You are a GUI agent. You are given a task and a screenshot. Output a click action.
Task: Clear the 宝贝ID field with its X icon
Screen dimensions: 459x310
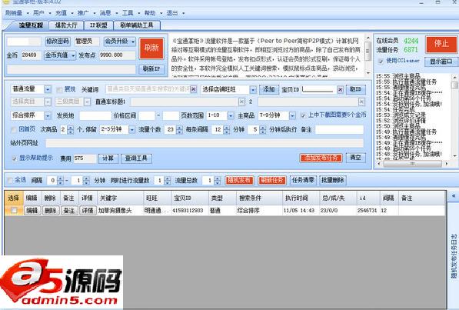click(x=340, y=89)
